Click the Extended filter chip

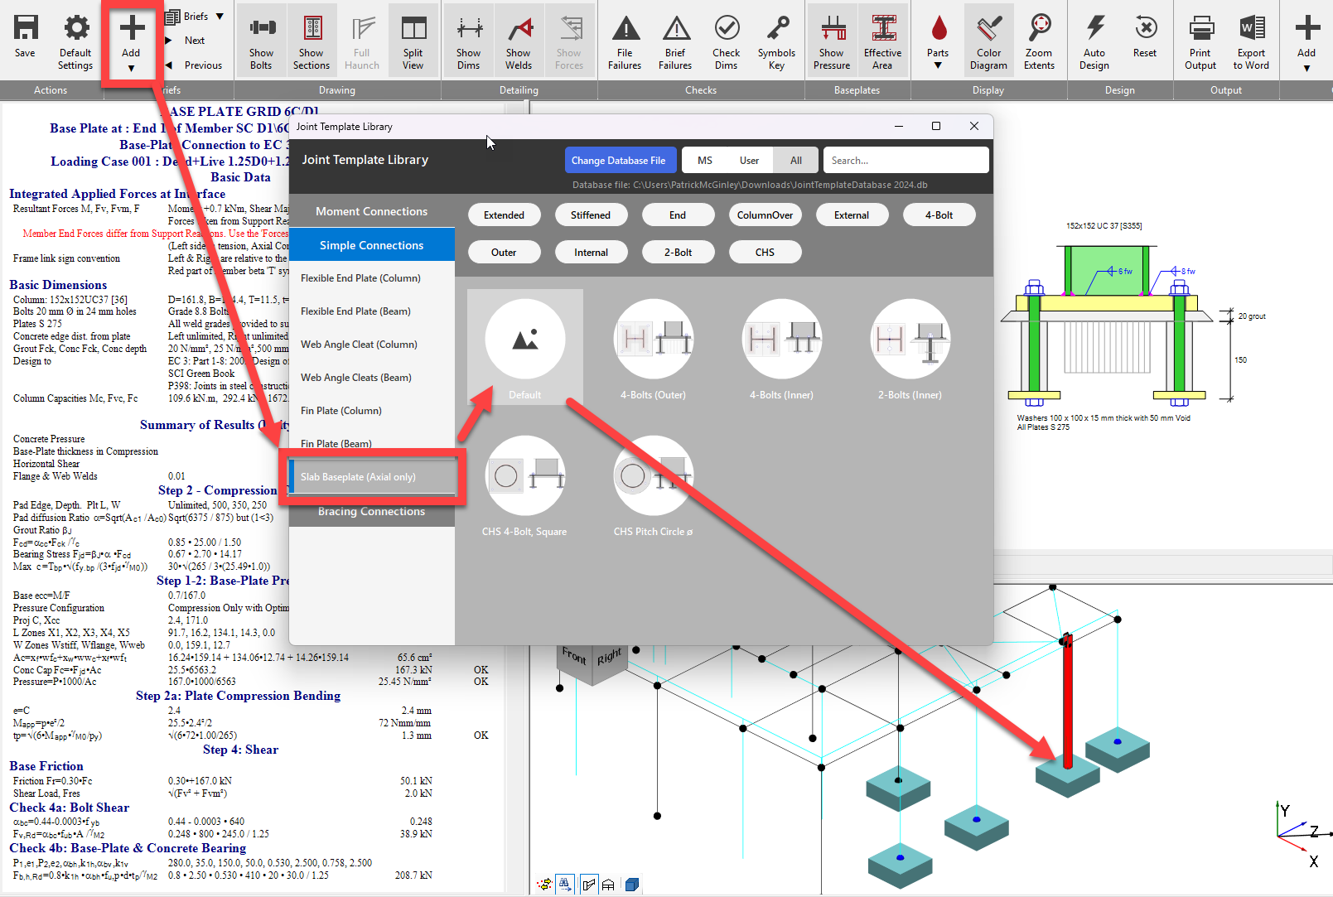(504, 215)
